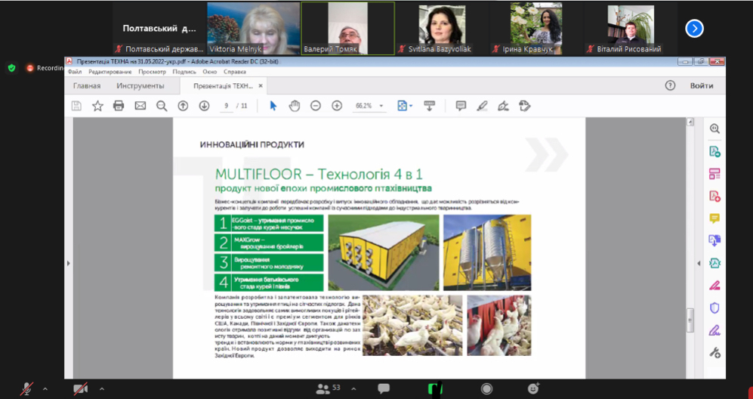Switch to the Главная tab
The height and width of the screenshot is (399, 753).
[x=87, y=85]
